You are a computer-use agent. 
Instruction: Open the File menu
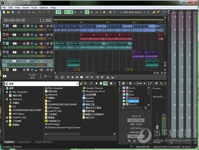[4, 8]
